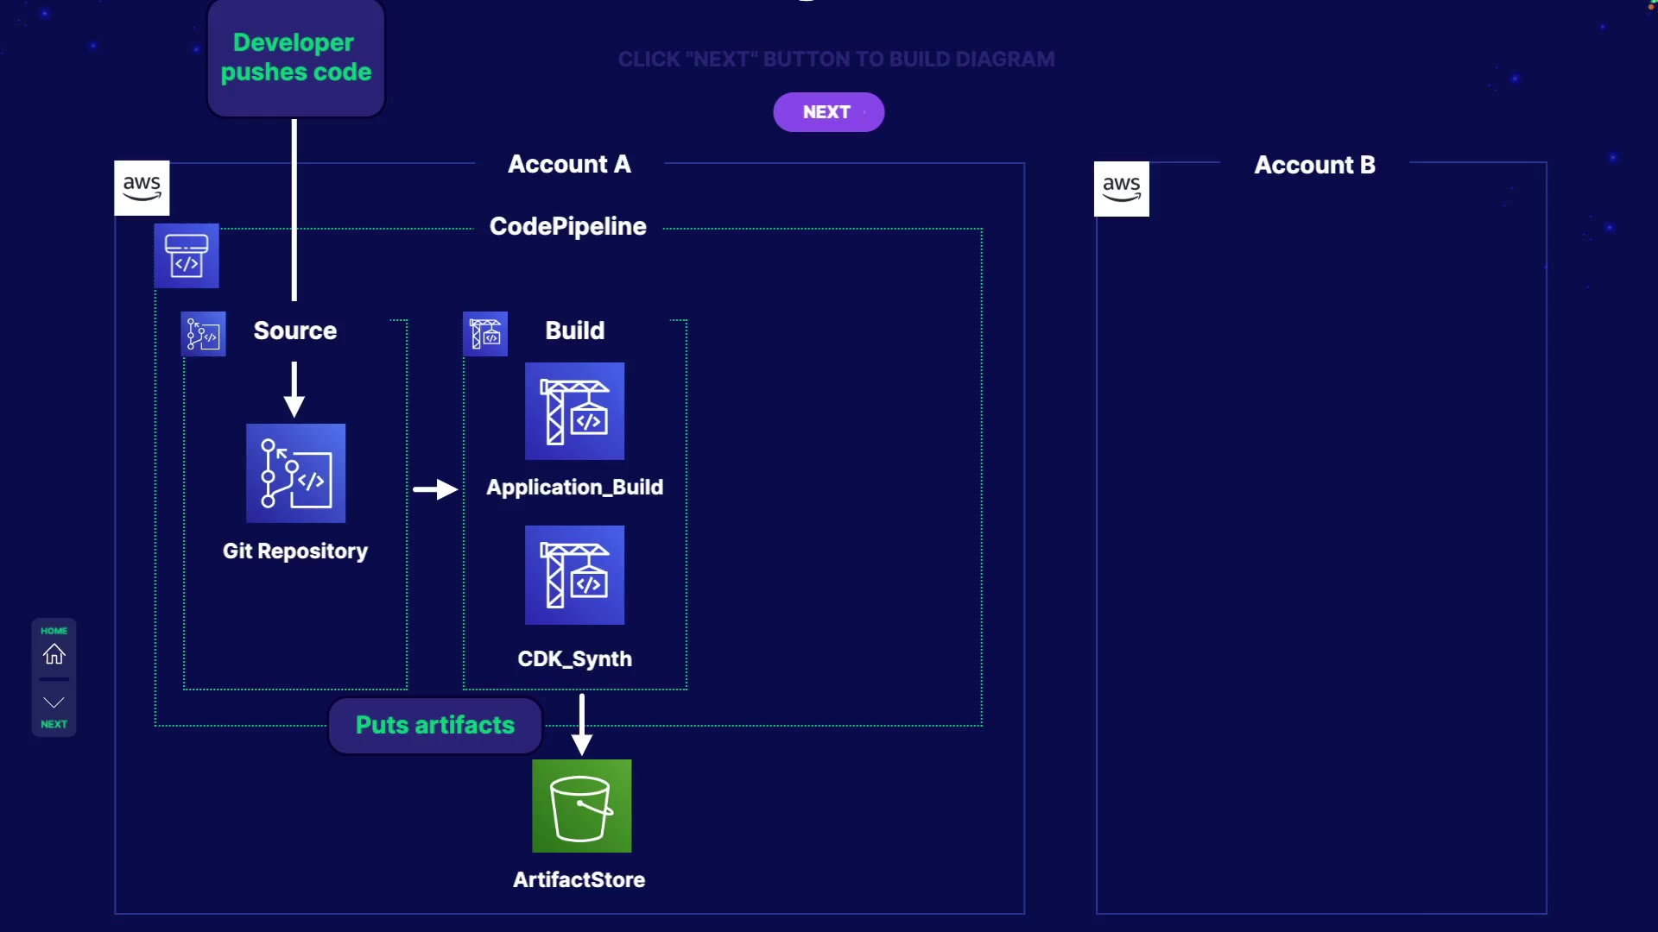Click the AWS logo in Account B
This screenshot has width=1658, height=932.
point(1121,189)
